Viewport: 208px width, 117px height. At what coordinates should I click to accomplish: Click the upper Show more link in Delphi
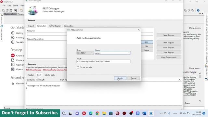point(195,28)
